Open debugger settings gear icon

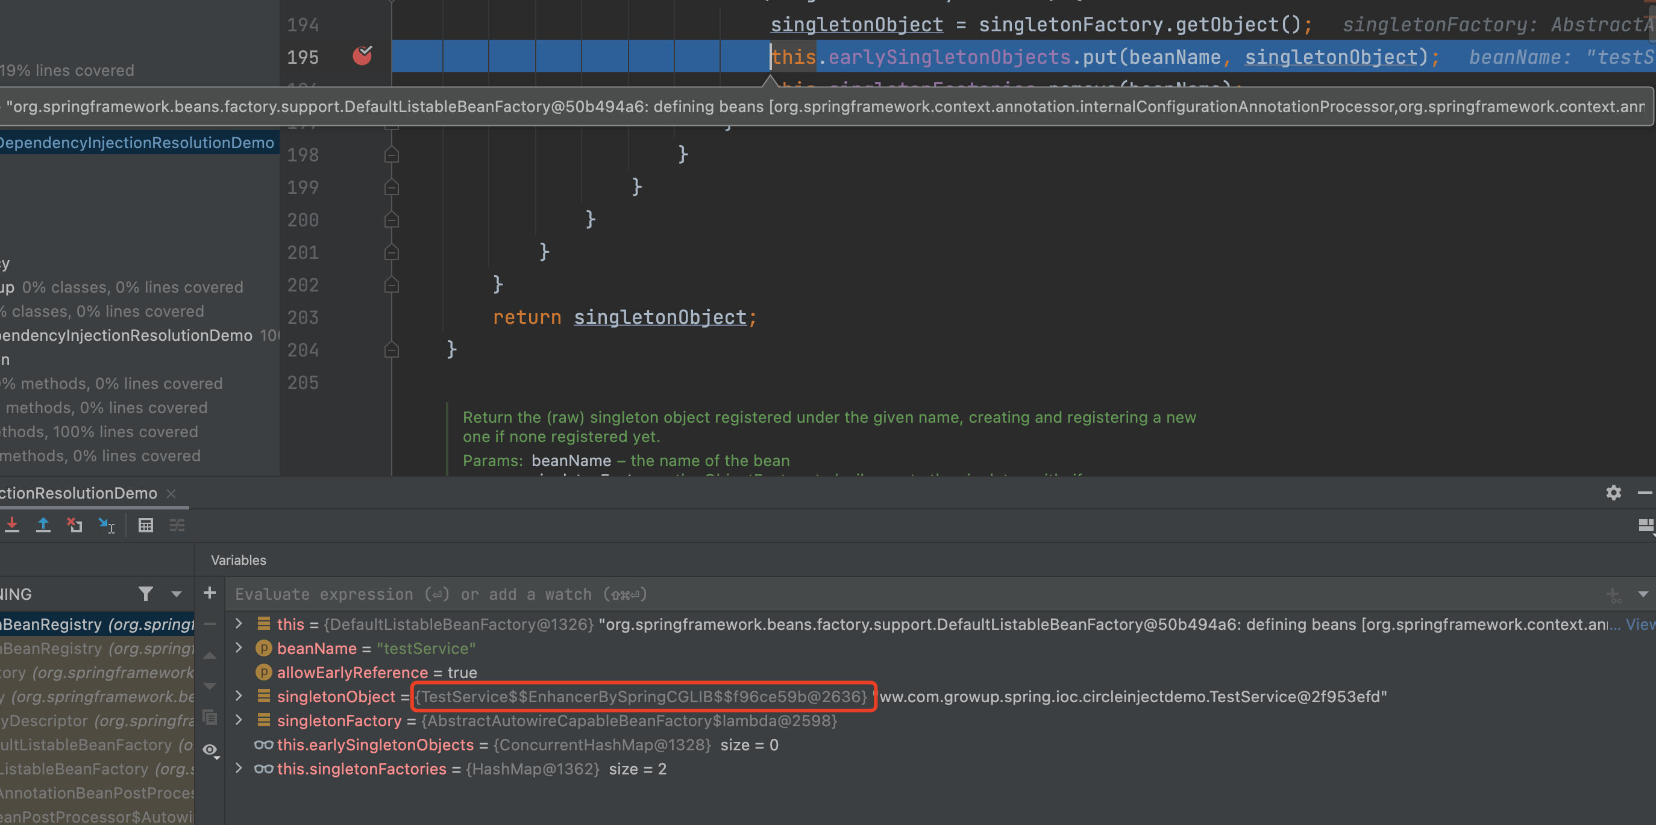click(1613, 492)
